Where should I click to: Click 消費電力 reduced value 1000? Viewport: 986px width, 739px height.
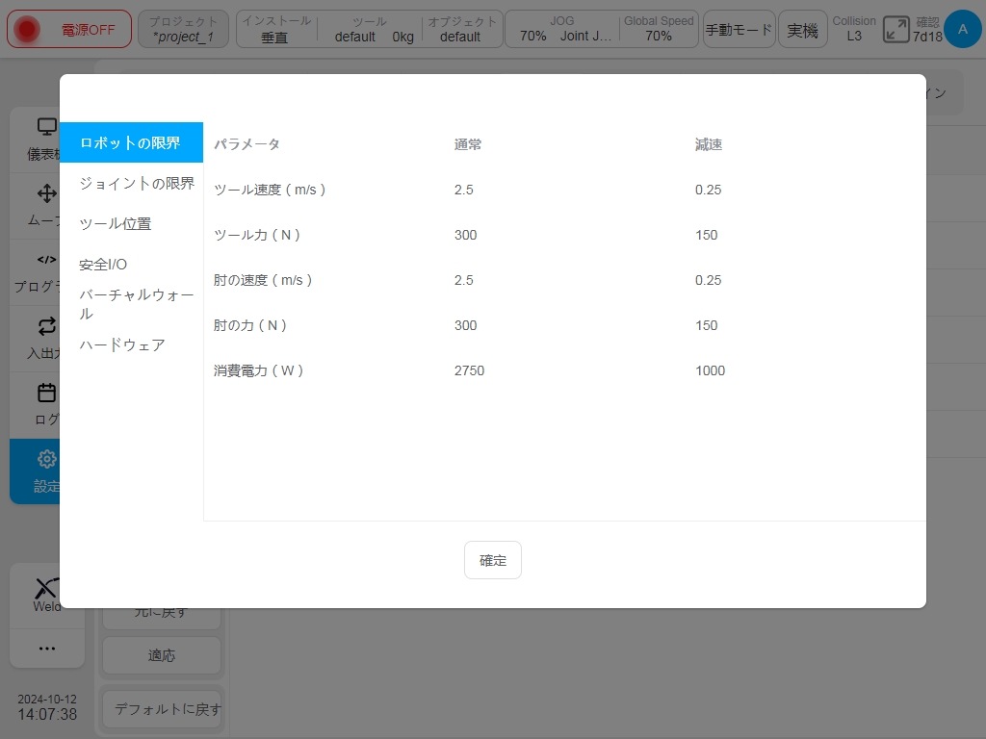[710, 370]
